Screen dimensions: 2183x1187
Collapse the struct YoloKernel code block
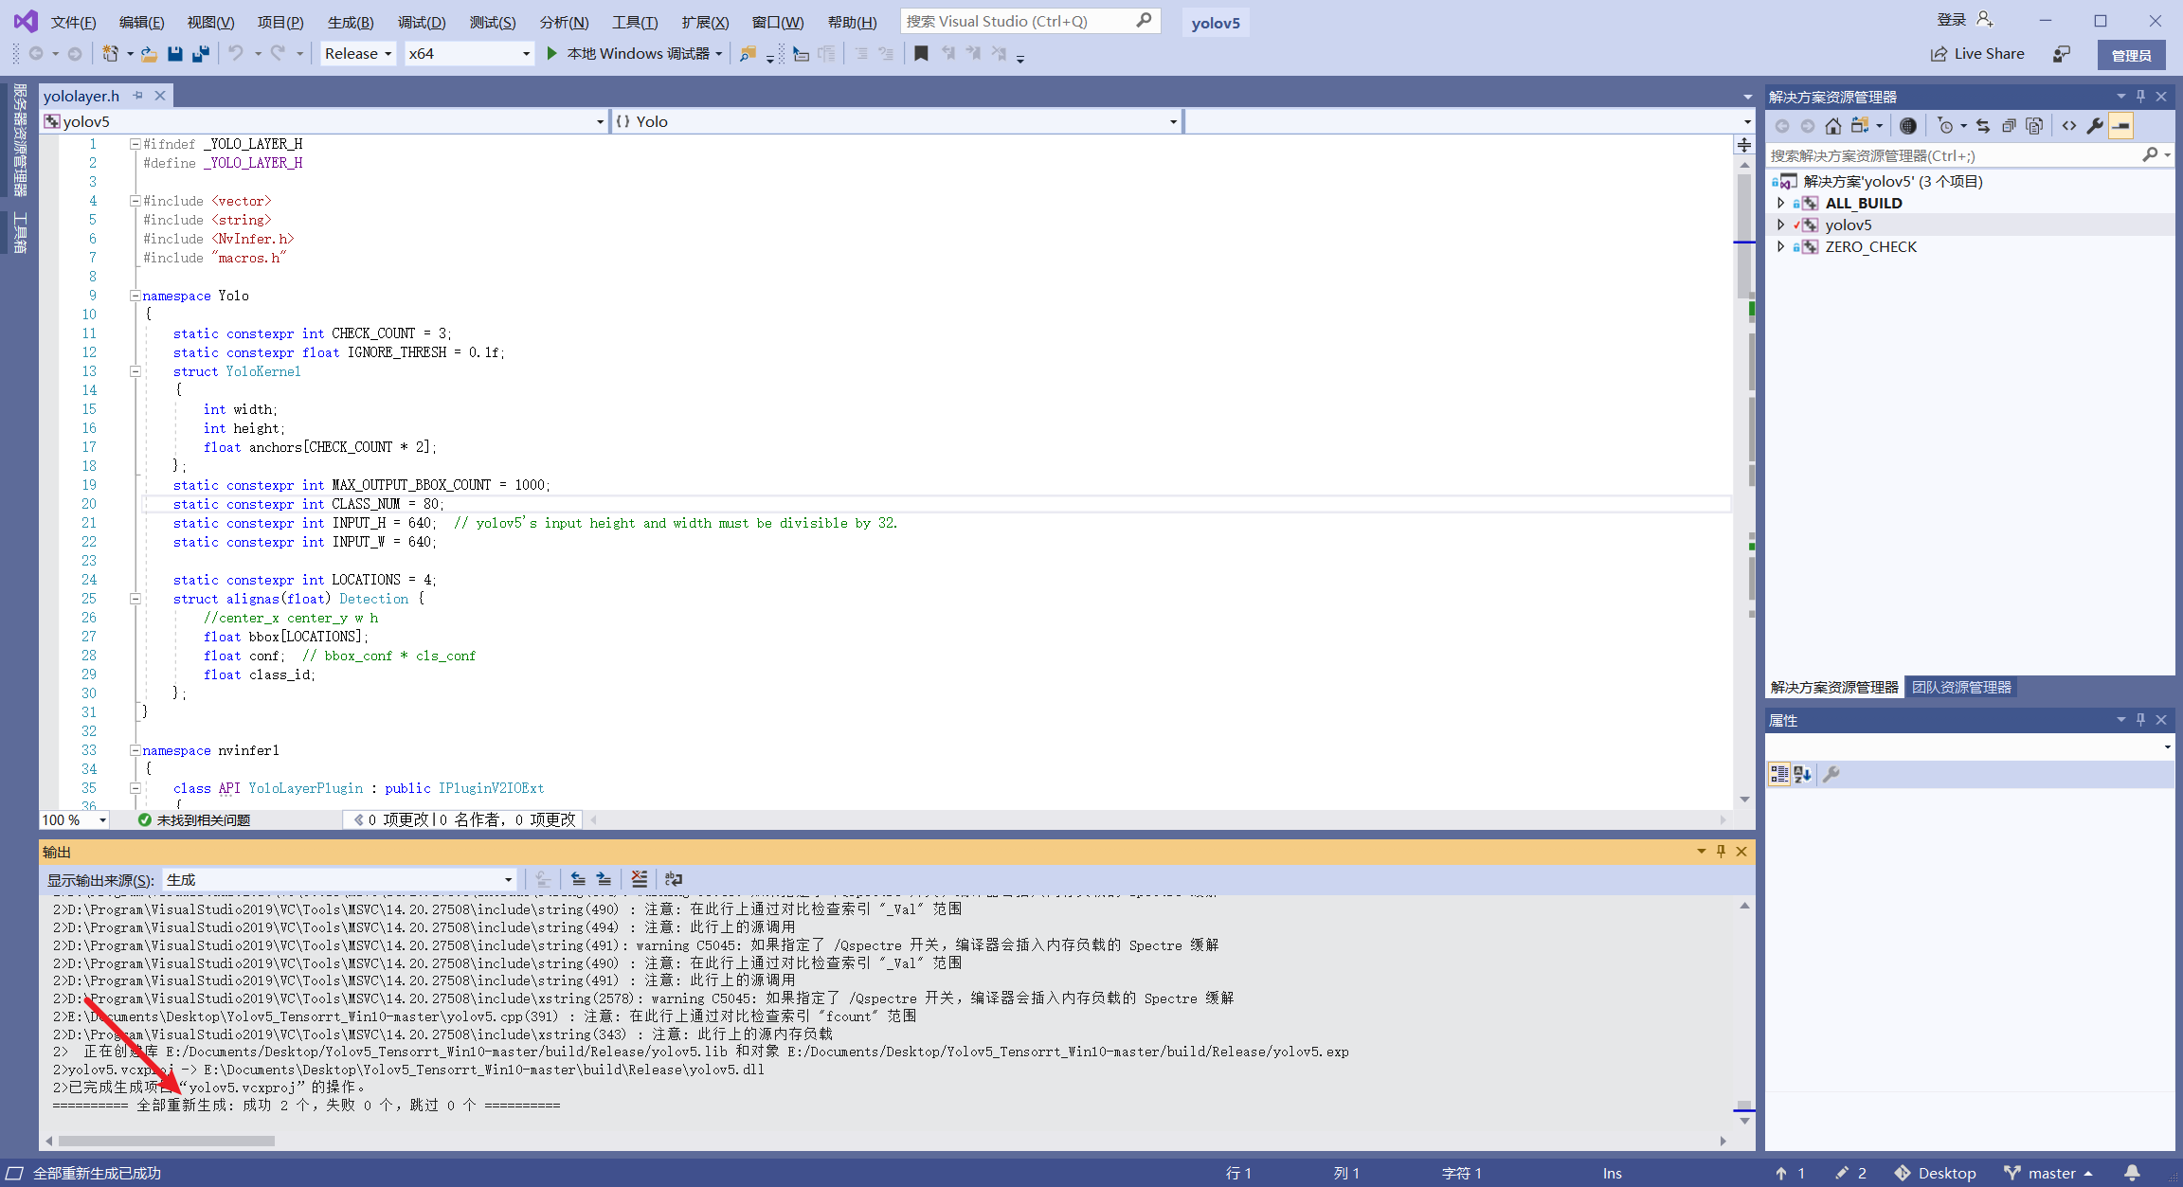(x=135, y=371)
